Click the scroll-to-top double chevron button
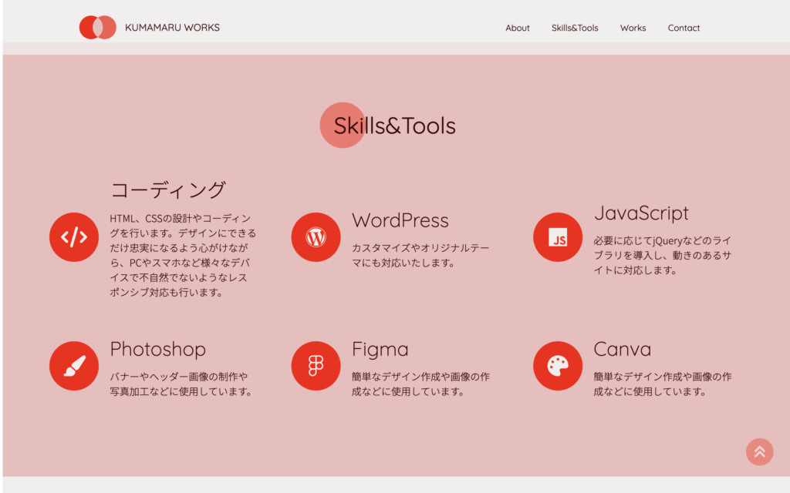Image resolution: width=790 pixels, height=493 pixels. click(x=759, y=451)
